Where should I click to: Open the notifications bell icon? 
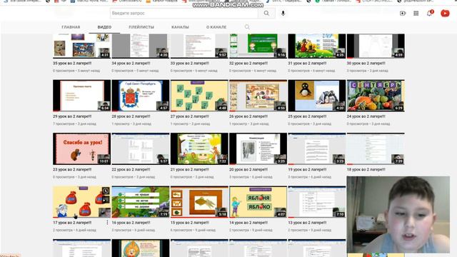(429, 14)
